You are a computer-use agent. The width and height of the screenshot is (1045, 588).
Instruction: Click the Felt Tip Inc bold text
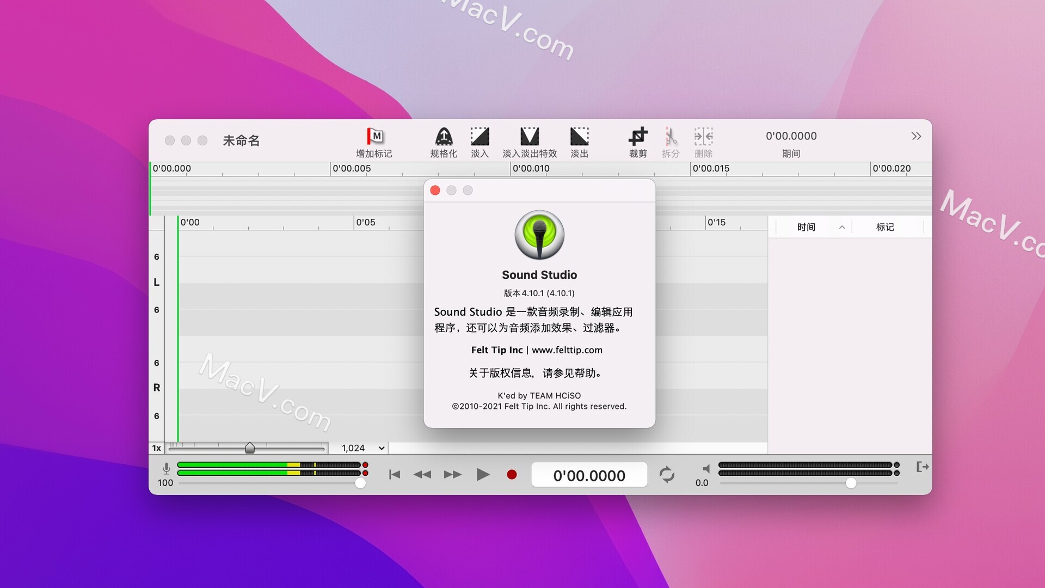pos(497,350)
